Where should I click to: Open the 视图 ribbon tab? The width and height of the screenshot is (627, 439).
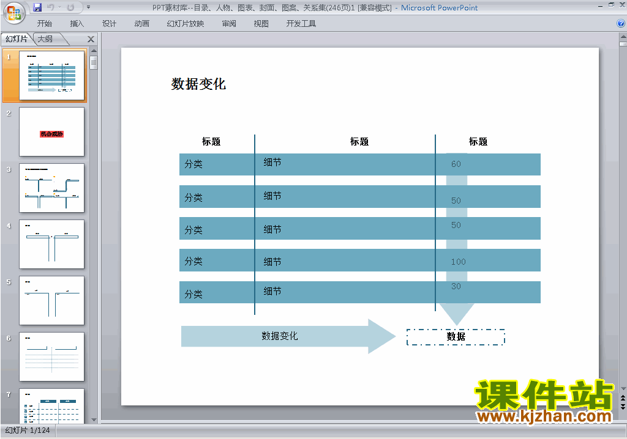pyautogui.click(x=261, y=24)
